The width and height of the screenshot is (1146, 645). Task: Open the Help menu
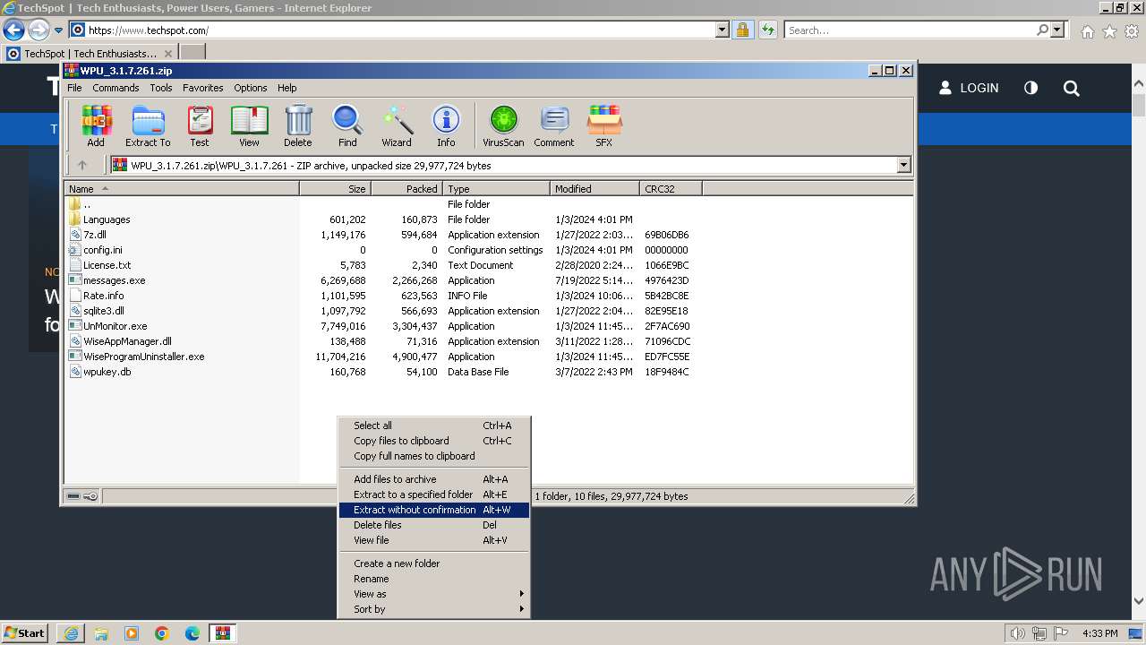286,88
